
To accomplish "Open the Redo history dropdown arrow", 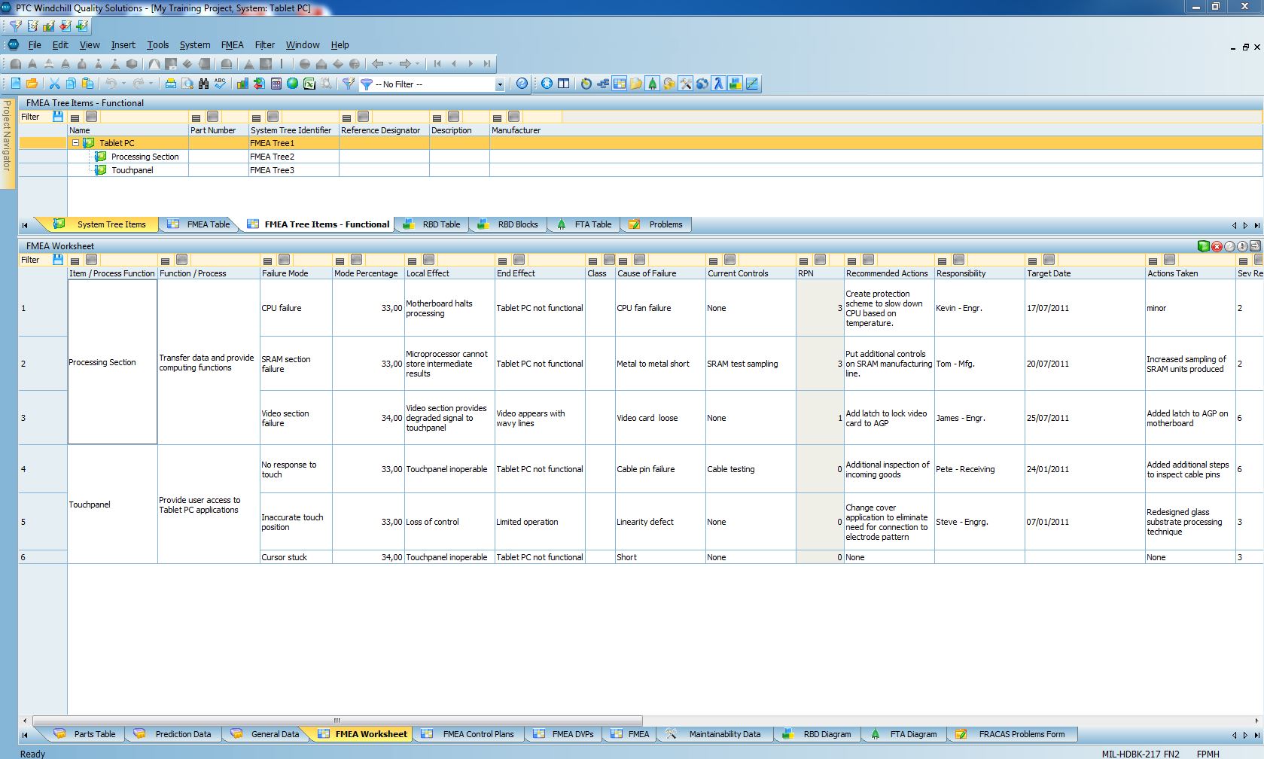I will pyautogui.click(x=151, y=84).
